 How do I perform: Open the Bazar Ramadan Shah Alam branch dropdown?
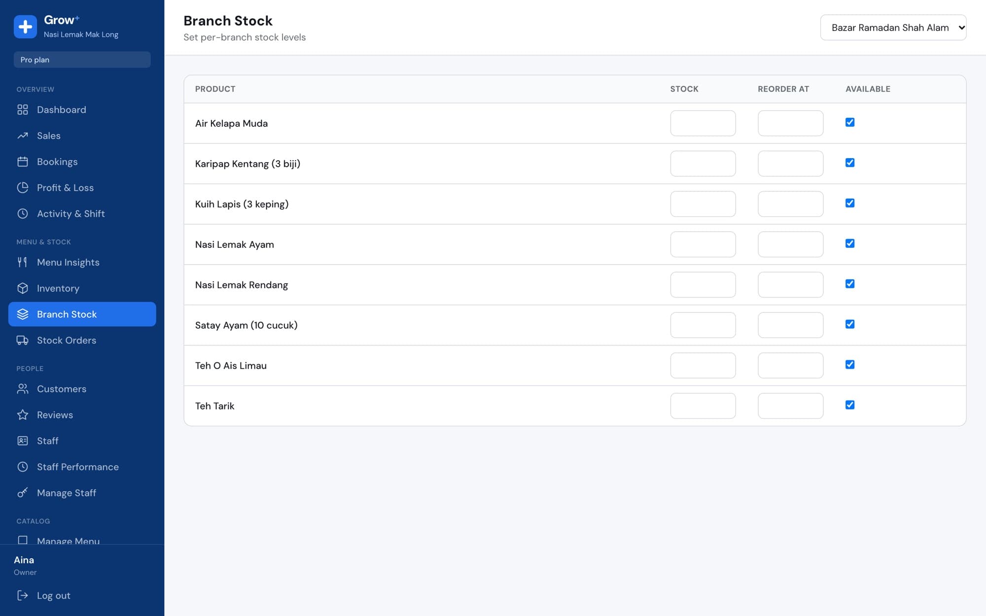coord(893,28)
